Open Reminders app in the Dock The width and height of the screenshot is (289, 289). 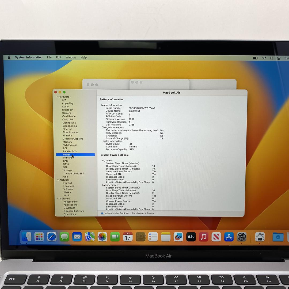pyautogui.click(x=153, y=237)
